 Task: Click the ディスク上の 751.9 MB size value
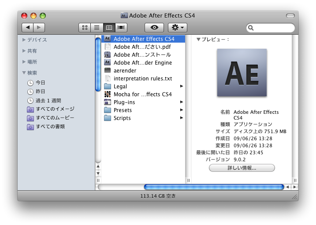click(x=260, y=131)
